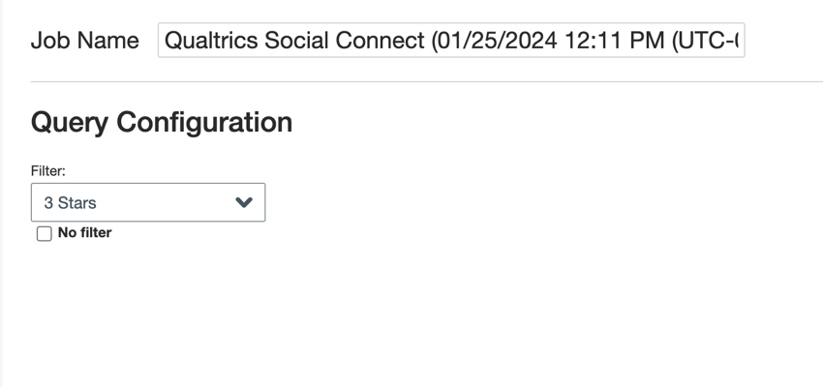The image size is (823, 387).
Task: Click the word "Social" in job name
Action: (292, 41)
